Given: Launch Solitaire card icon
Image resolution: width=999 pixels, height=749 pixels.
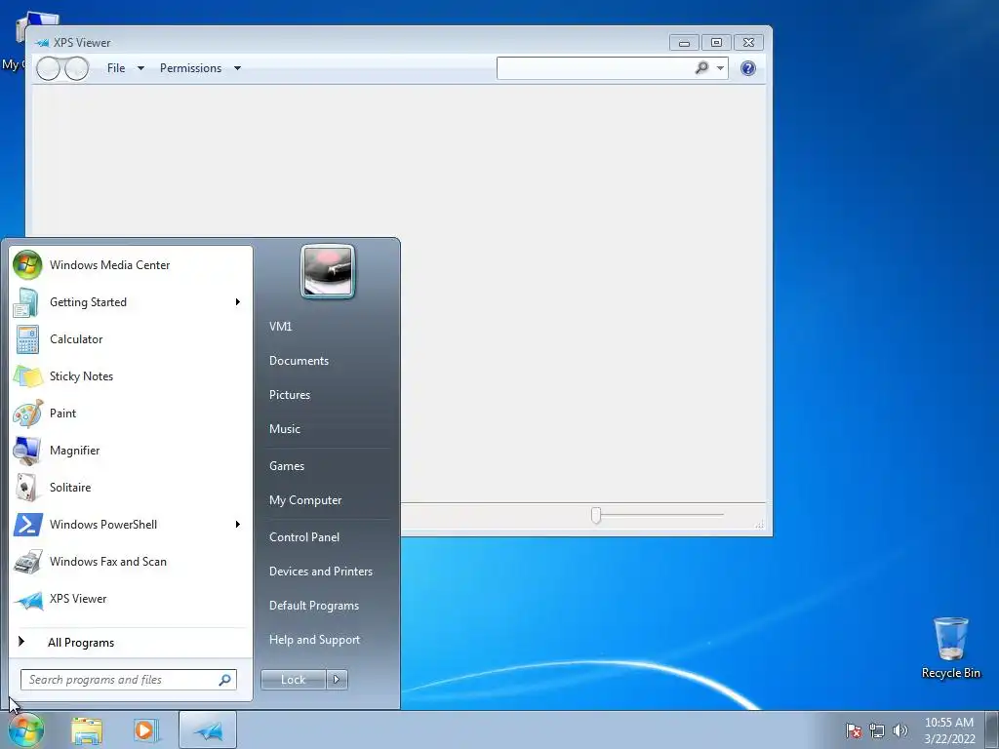Looking at the screenshot, I should pyautogui.click(x=26, y=488).
